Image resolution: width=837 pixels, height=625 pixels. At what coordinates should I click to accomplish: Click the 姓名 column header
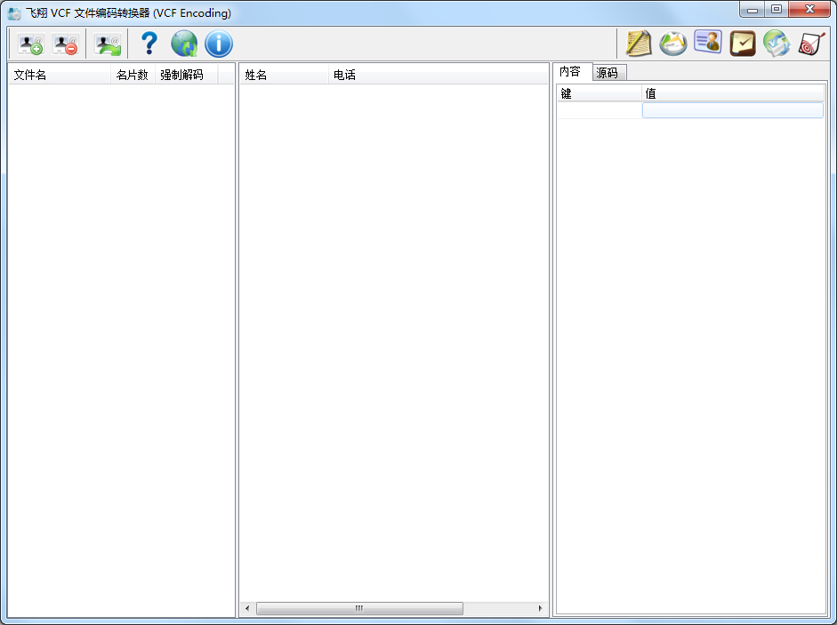pos(255,75)
